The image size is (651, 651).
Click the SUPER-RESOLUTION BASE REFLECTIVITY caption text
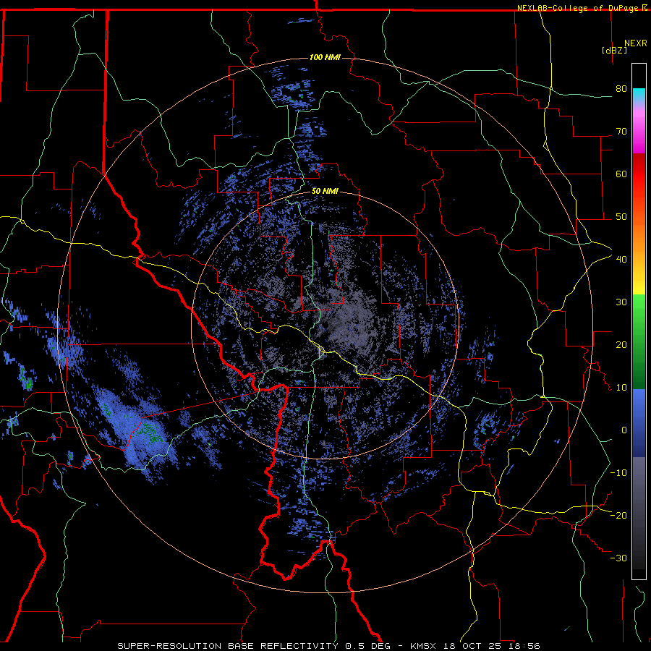pos(228,646)
